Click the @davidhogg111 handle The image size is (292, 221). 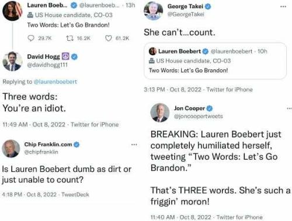point(47,65)
